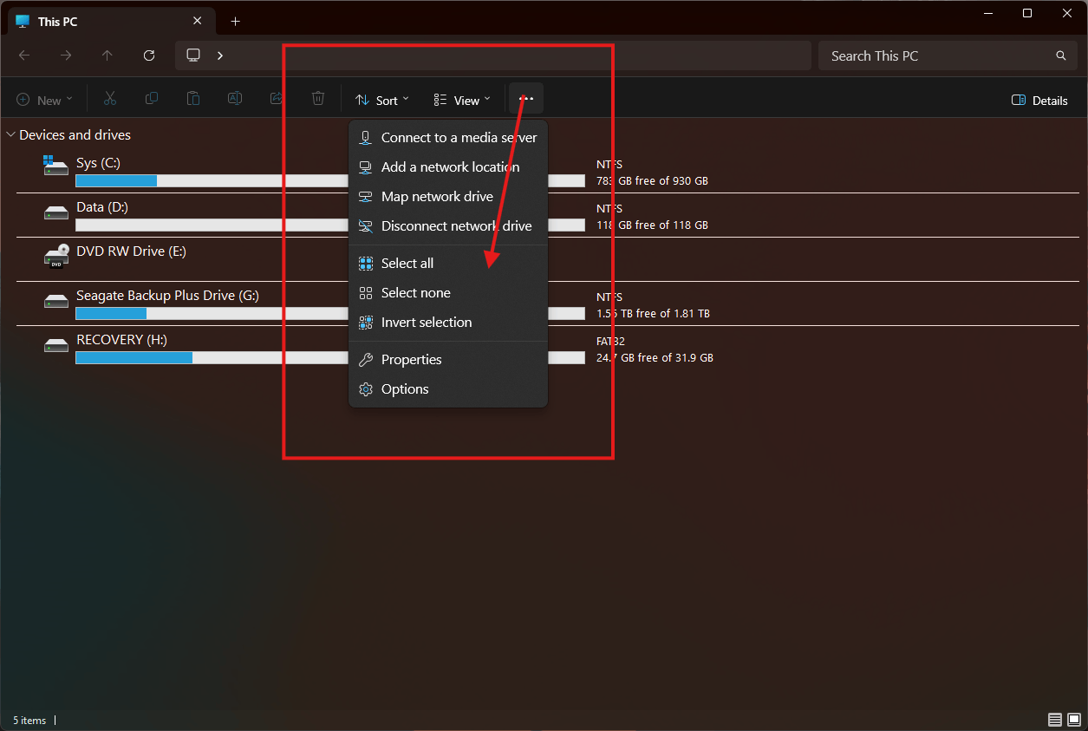
Task: Click the RECOVERY (H:) label
Action: (x=121, y=340)
